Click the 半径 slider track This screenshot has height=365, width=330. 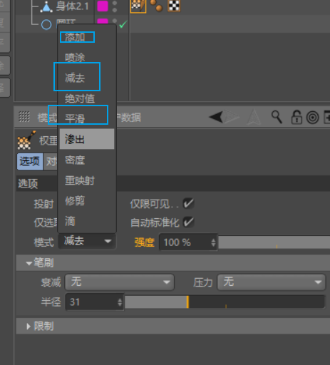click(225, 302)
